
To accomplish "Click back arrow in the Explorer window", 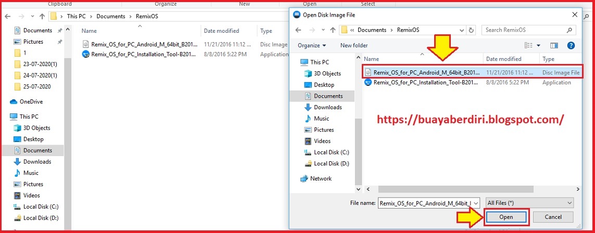I will [8, 16].
